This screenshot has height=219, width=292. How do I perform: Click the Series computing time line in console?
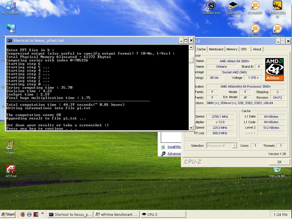pyautogui.click(x=39, y=88)
